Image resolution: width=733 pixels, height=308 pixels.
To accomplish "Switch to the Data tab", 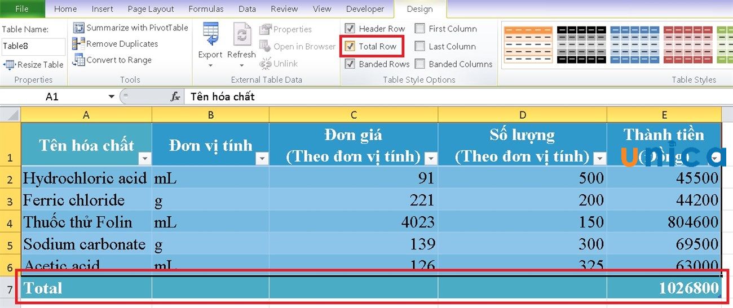I will coord(247,9).
